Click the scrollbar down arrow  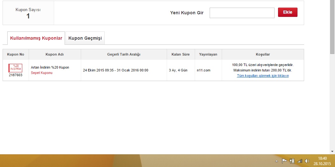pos(332,151)
